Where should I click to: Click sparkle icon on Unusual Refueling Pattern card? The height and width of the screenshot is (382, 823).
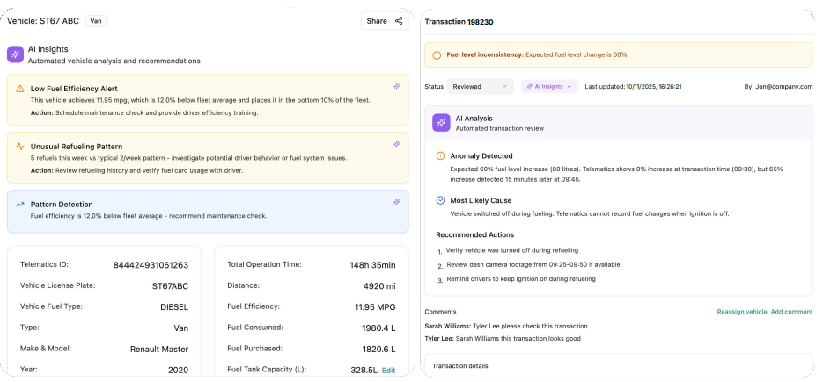396,144
